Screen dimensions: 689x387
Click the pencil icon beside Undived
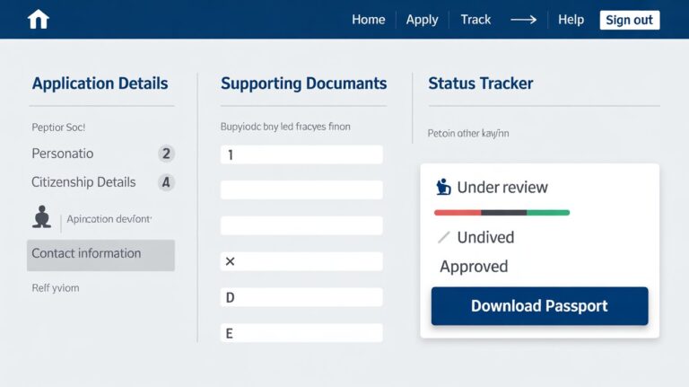(x=443, y=238)
